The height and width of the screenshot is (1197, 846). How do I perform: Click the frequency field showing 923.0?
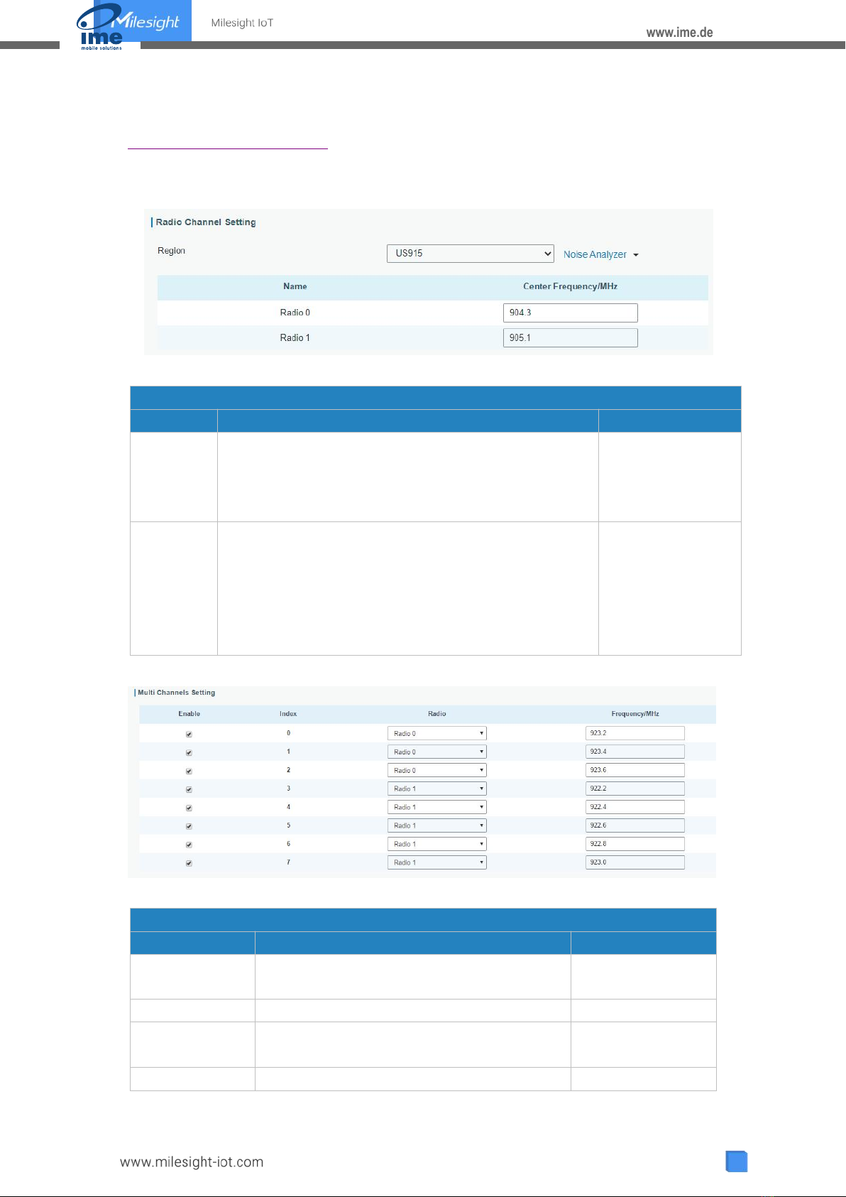point(635,862)
